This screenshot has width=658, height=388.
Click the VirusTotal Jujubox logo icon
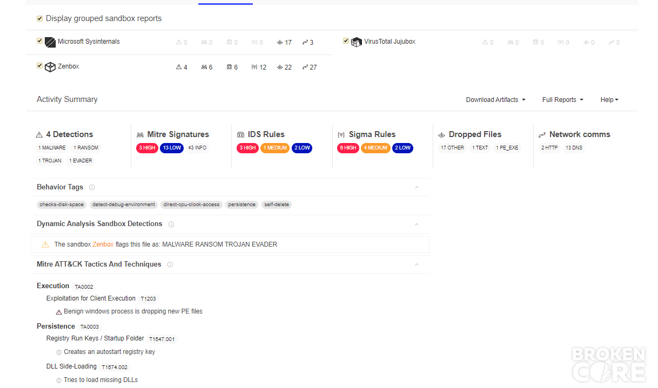point(356,42)
